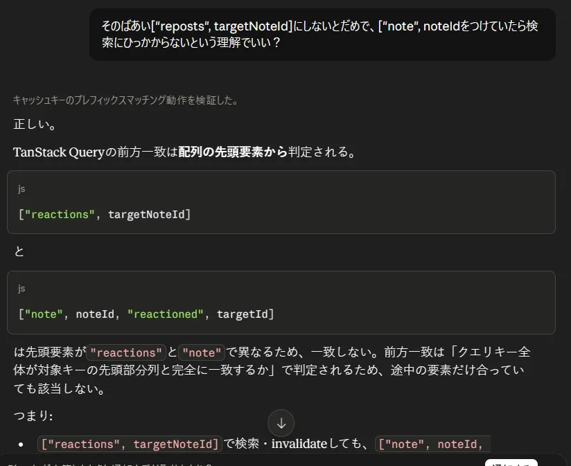This screenshot has height=466, width=571.
Task: Click the code block containing ["reactions", targetNoteId]
Action: (x=281, y=202)
